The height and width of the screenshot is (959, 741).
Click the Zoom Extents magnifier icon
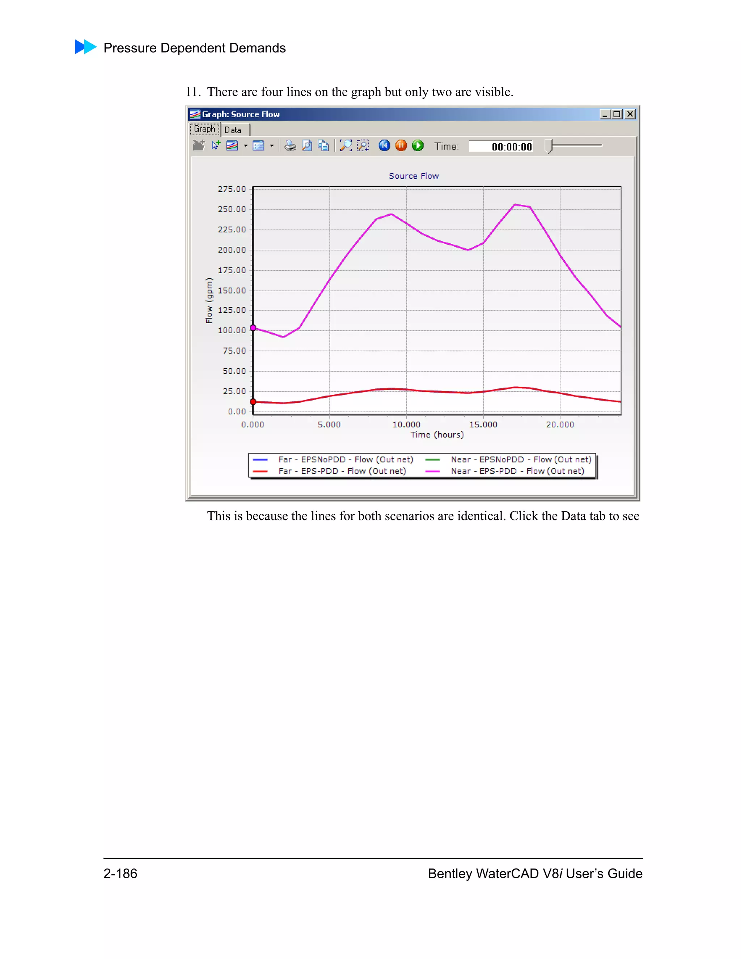[x=346, y=146]
